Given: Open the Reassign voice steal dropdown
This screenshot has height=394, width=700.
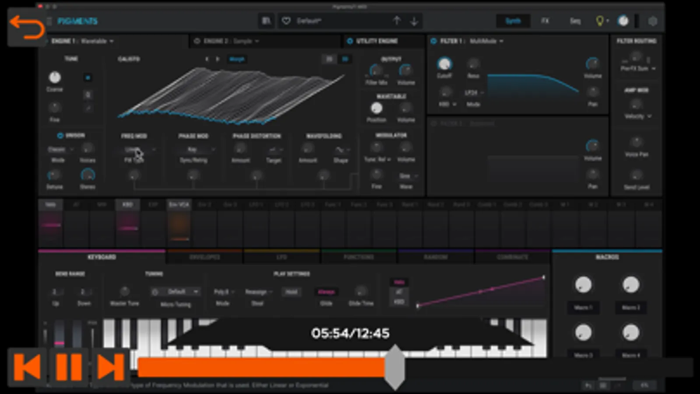Looking at the screenshot, I should pyautogui.click(x=258, y=292).
